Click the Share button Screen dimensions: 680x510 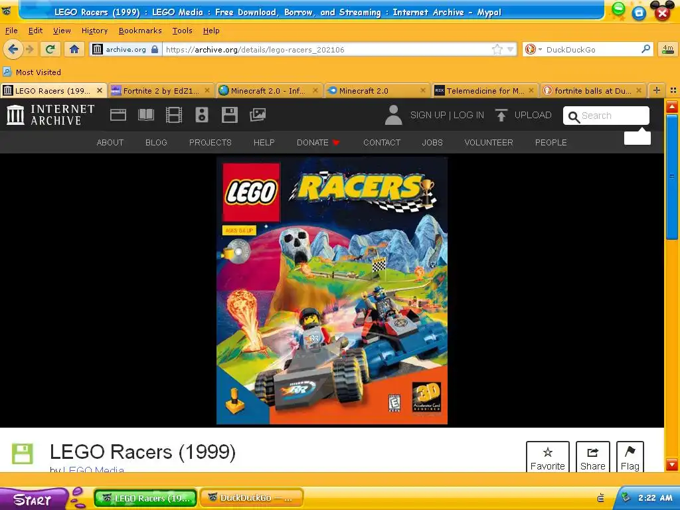pos(593,457)
